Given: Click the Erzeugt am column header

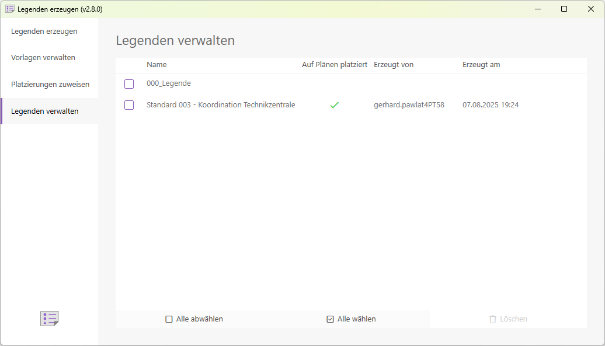Looking at the screenshot, I should coord(481,64).
